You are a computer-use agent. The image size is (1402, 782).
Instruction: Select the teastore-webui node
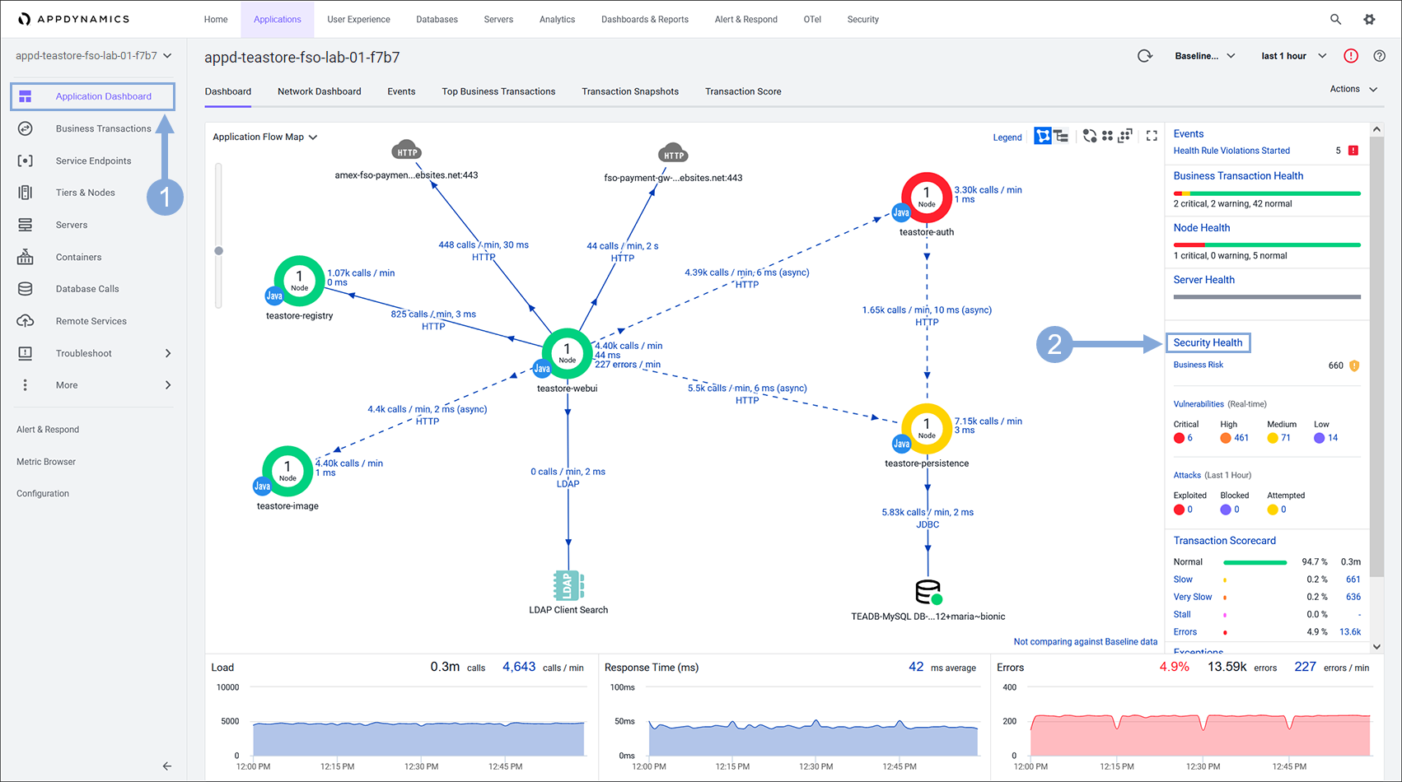pos(567,353)
